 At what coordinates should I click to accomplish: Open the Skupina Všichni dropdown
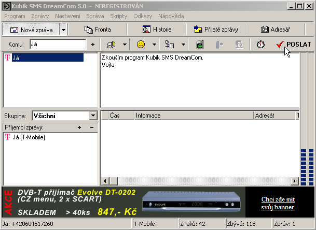pos(93,116)
